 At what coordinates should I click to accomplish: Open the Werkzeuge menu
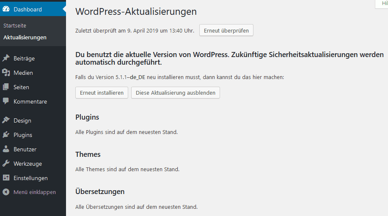tap(33, 163)
